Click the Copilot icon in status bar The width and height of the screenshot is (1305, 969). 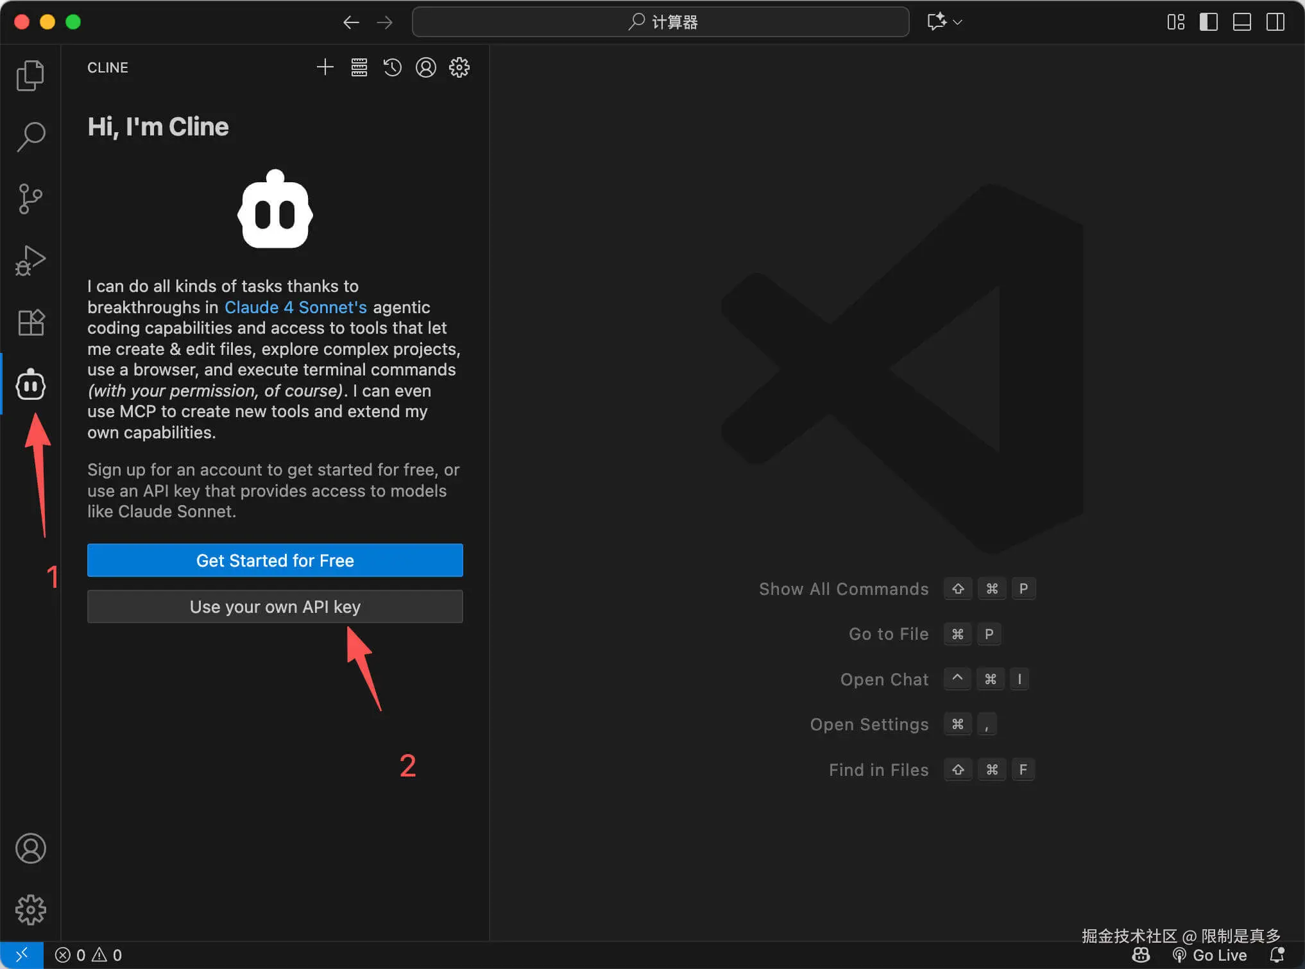tap(1141, 955)
